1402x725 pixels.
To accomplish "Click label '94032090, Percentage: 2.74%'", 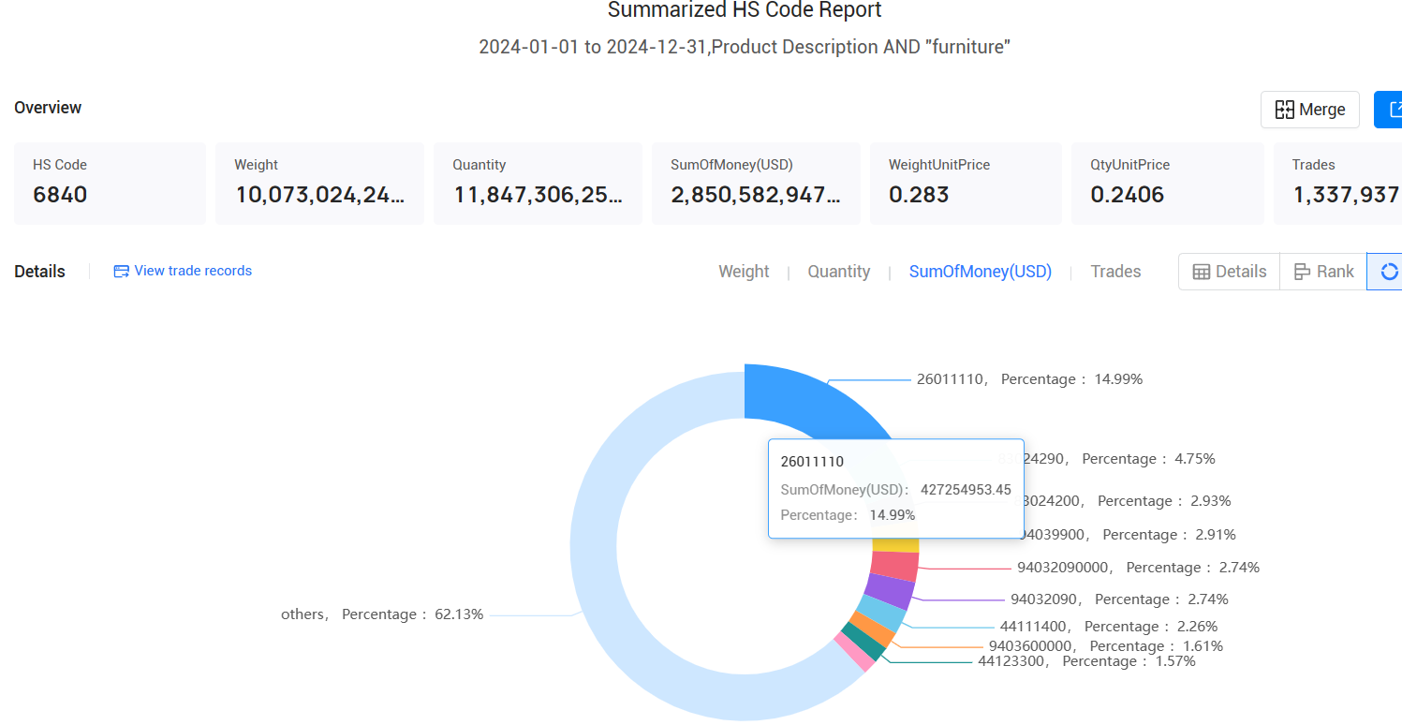I will point(1119,599).
